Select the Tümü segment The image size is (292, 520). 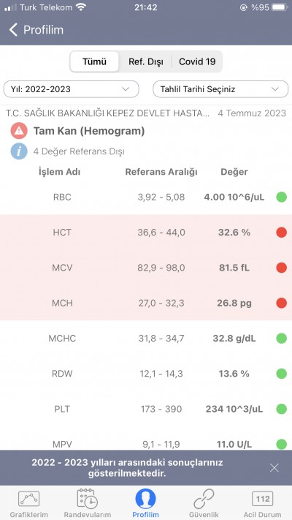(x=94, y=61)
